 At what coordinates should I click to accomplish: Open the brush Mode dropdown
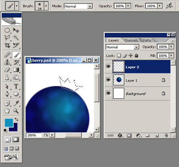(x=90, y=6)
